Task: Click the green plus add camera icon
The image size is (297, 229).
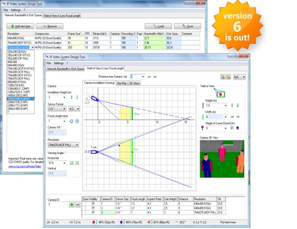Action: point(72,205)
